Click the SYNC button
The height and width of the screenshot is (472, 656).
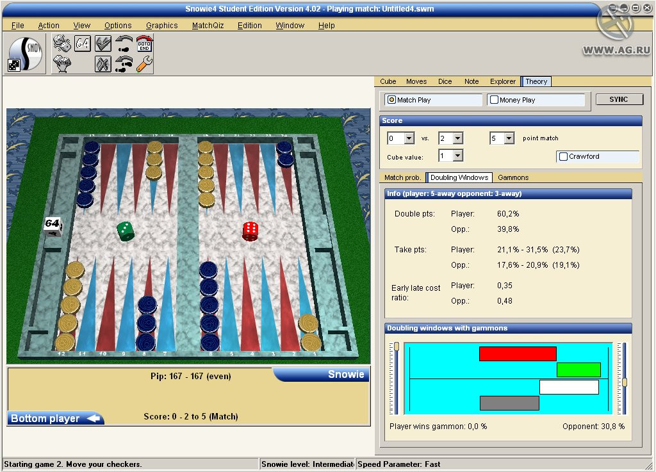click(x=618, y=99)
